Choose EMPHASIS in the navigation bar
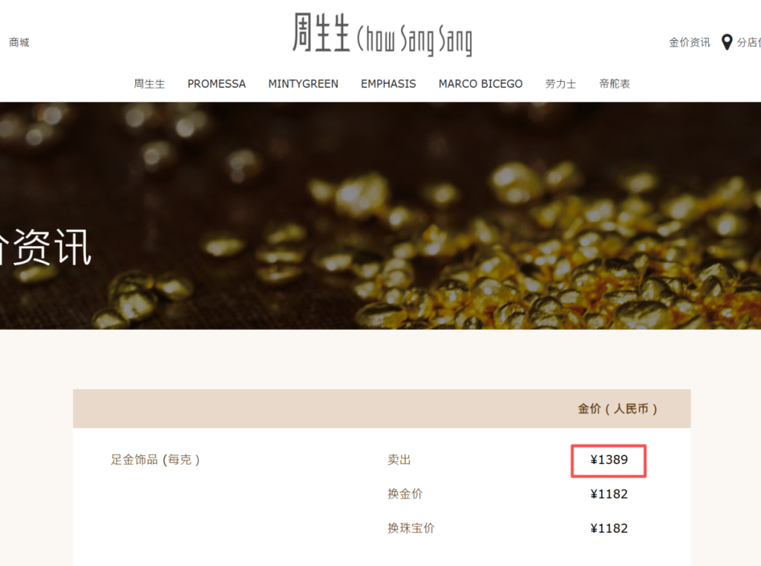Screen dimensions: 761x566 388,84
